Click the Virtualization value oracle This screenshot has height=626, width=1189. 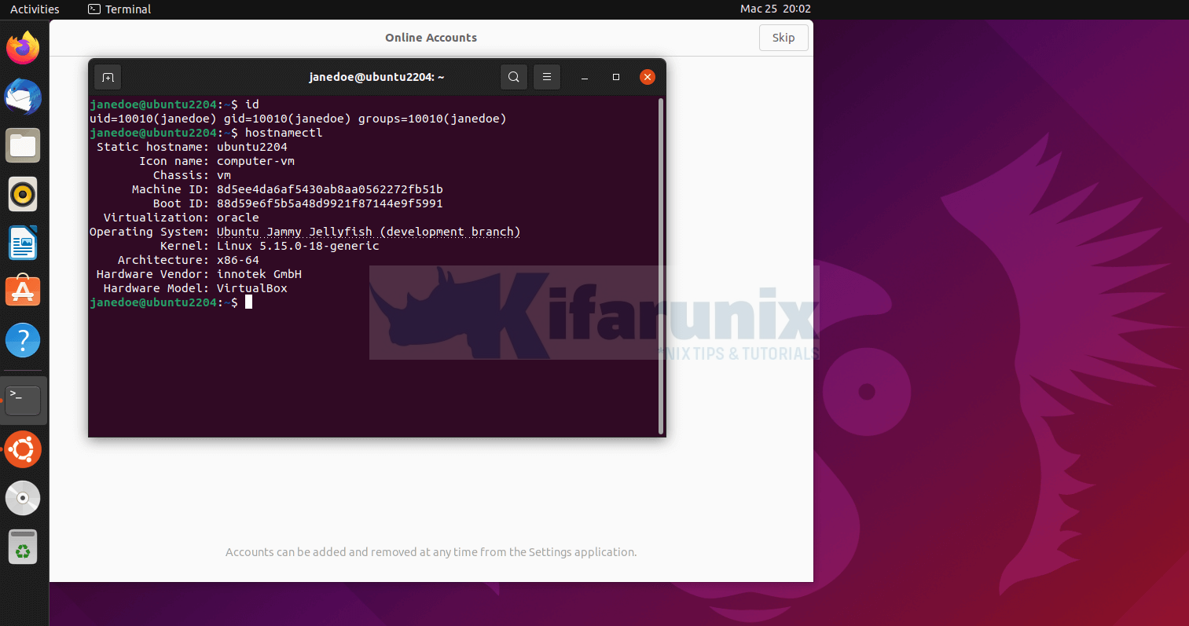pyautogui.click(x=238, y=218)
